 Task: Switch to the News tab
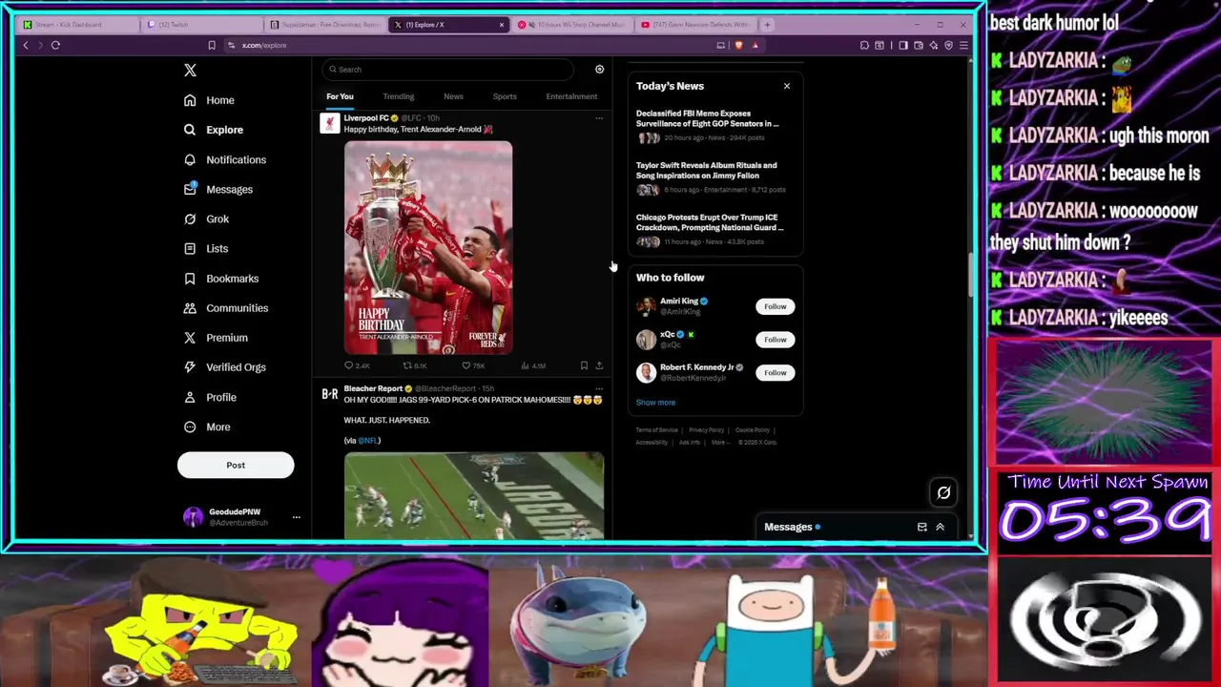click(453, 96)
